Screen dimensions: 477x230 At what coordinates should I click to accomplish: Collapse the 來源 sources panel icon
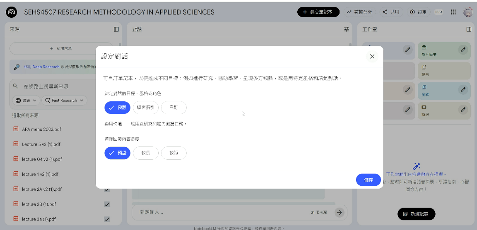click(116, 29)
